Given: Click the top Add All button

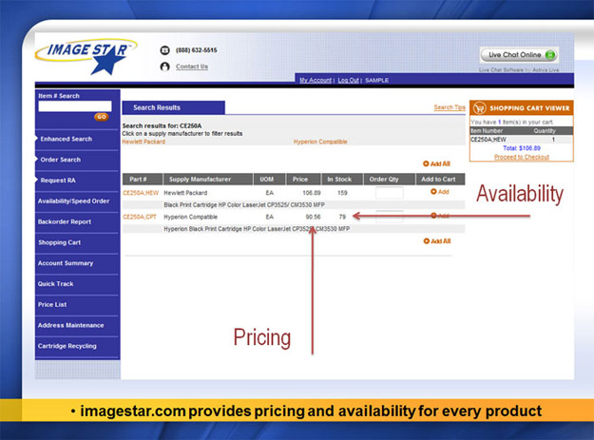Looking at the screenshot, I should pos(436,164).
